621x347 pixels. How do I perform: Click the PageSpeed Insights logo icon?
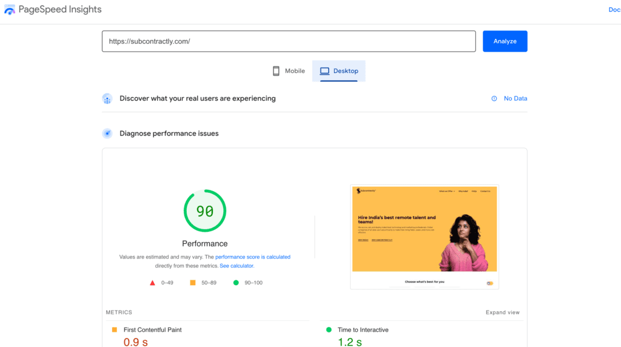click(x=10, y=10)
